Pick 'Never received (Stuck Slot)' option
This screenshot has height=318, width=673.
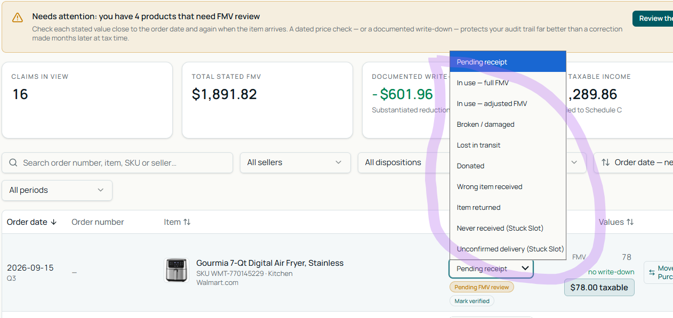point(508,228)
